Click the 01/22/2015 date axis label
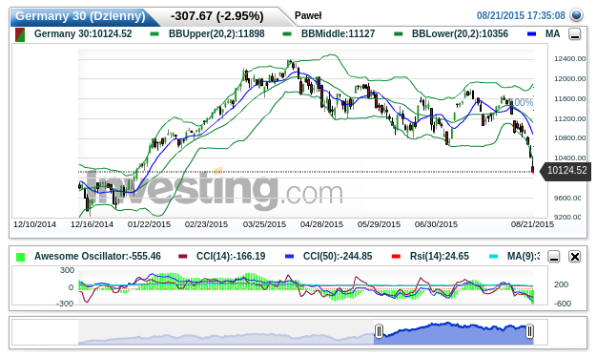This screenshot has height=357, width=597. point(149,224)
